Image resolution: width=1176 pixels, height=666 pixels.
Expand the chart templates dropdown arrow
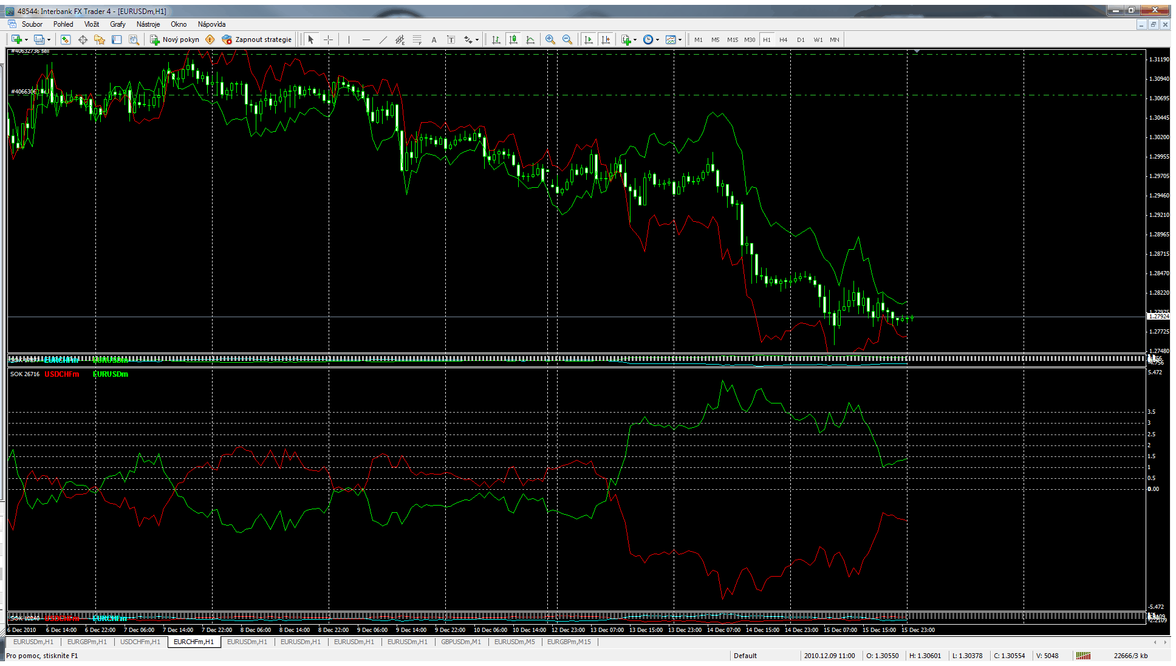click(x=680, y=39)
